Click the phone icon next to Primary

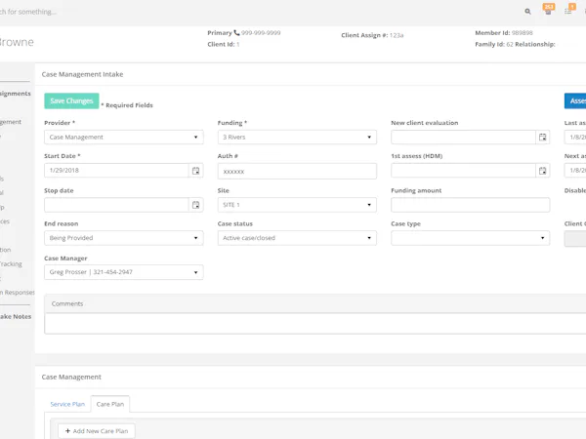click(236, 33)
